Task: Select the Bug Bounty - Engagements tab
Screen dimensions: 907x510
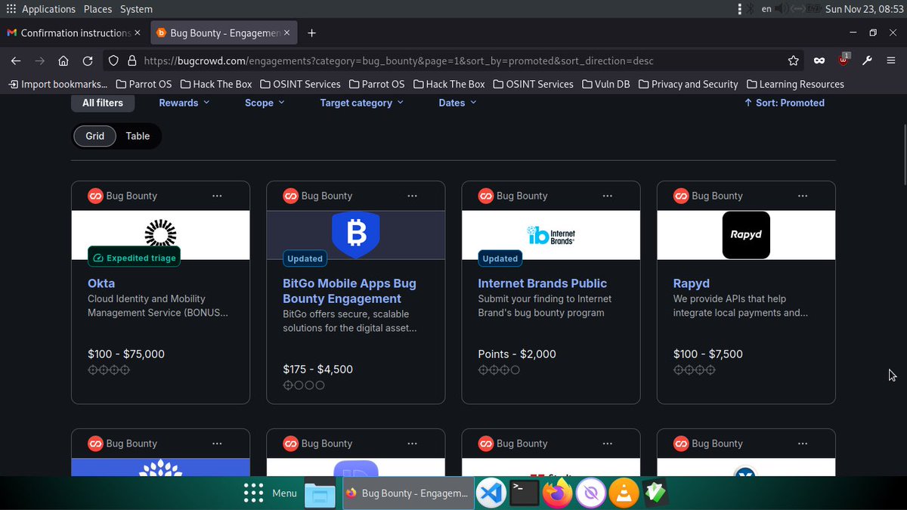Action: click(224, 32)
